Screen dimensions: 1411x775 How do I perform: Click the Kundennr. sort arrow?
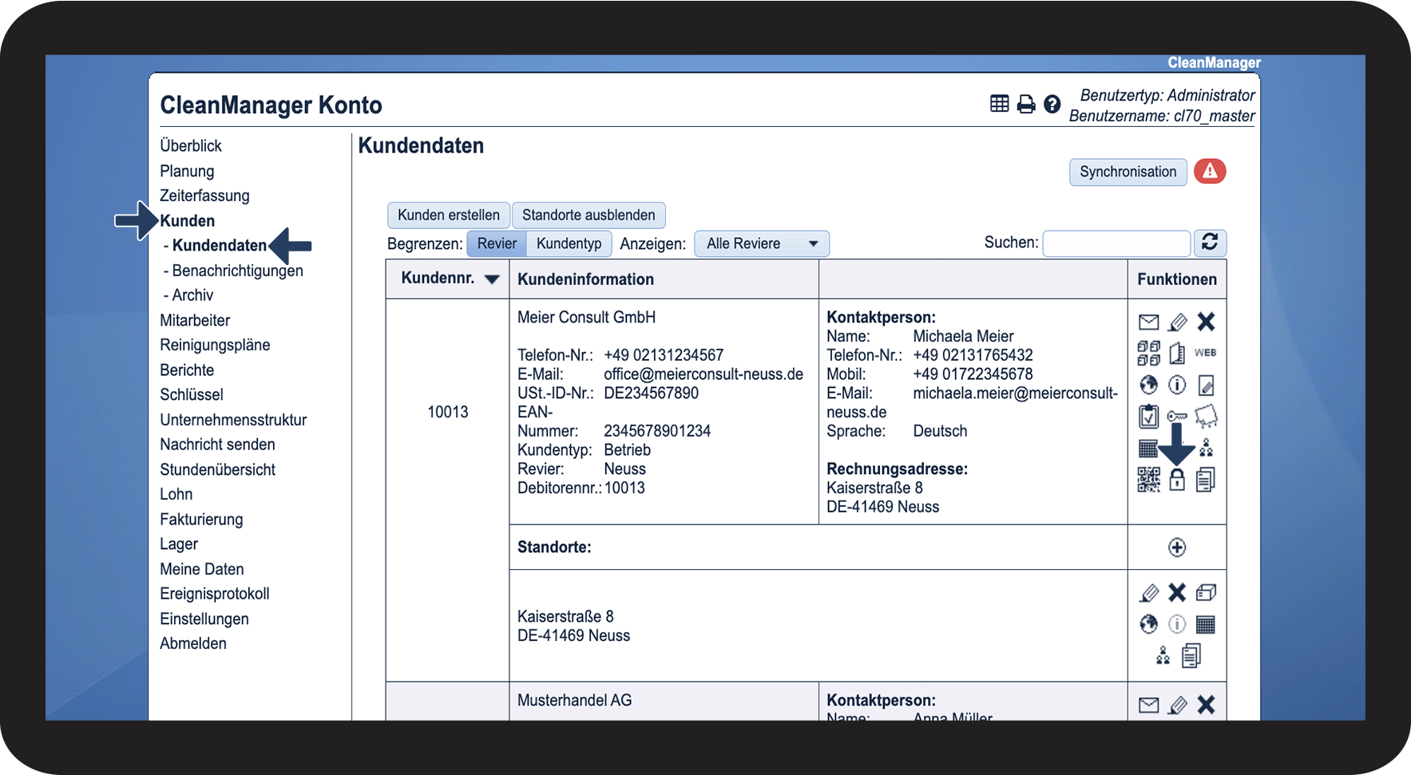pos(492,279)
